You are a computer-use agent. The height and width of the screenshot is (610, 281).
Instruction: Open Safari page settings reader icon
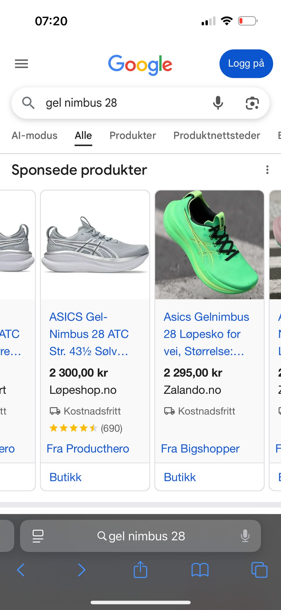pyautogui.click(x=38, y=536)
